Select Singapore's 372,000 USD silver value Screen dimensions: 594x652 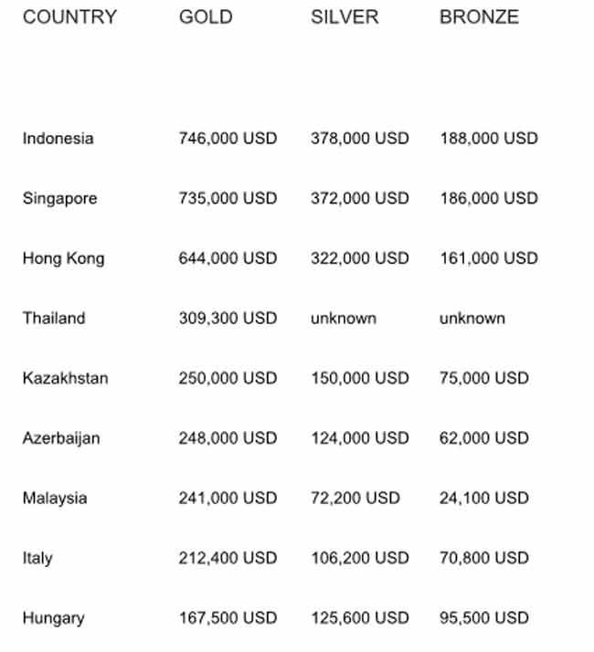tap(360, 199)
